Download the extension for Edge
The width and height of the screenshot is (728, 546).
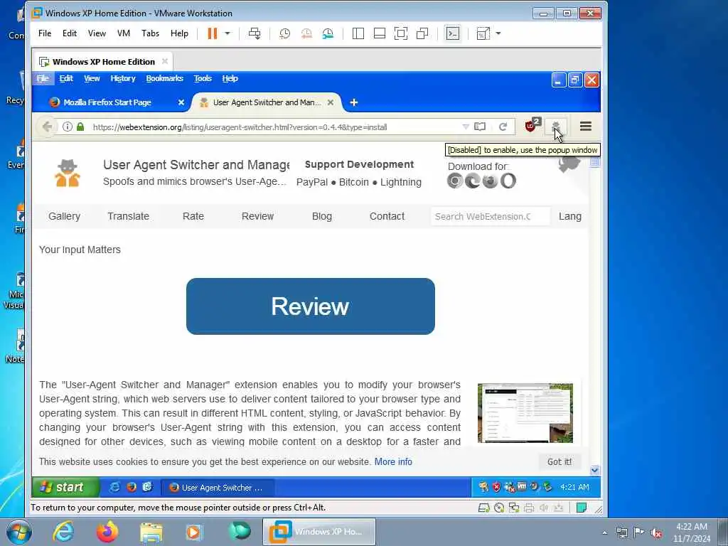[x=473, y=181]
